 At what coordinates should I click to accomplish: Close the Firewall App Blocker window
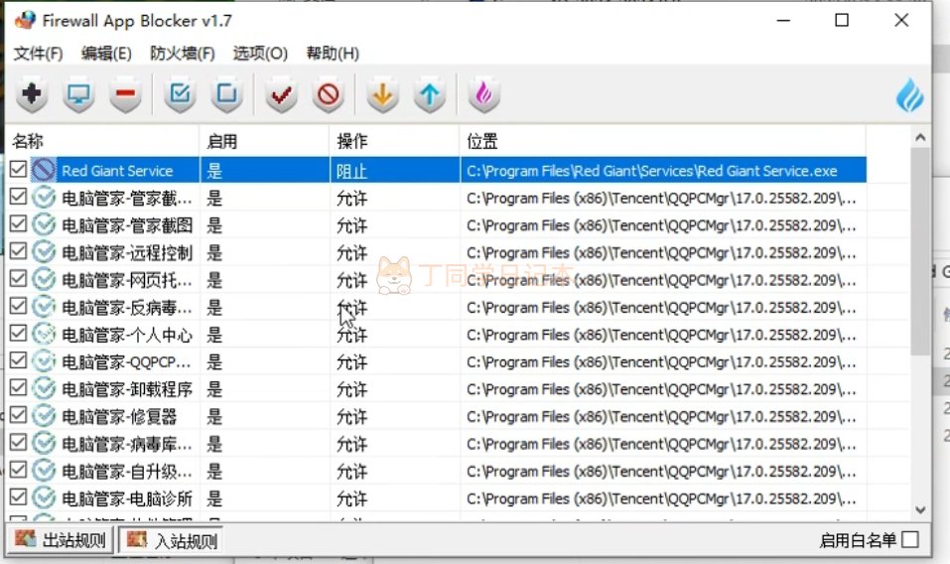tap(901, 20)
